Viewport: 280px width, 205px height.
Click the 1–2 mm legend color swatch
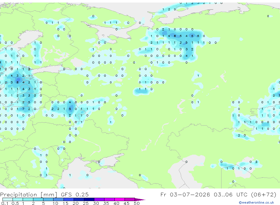pyautogui.click(x=28, y=199)
